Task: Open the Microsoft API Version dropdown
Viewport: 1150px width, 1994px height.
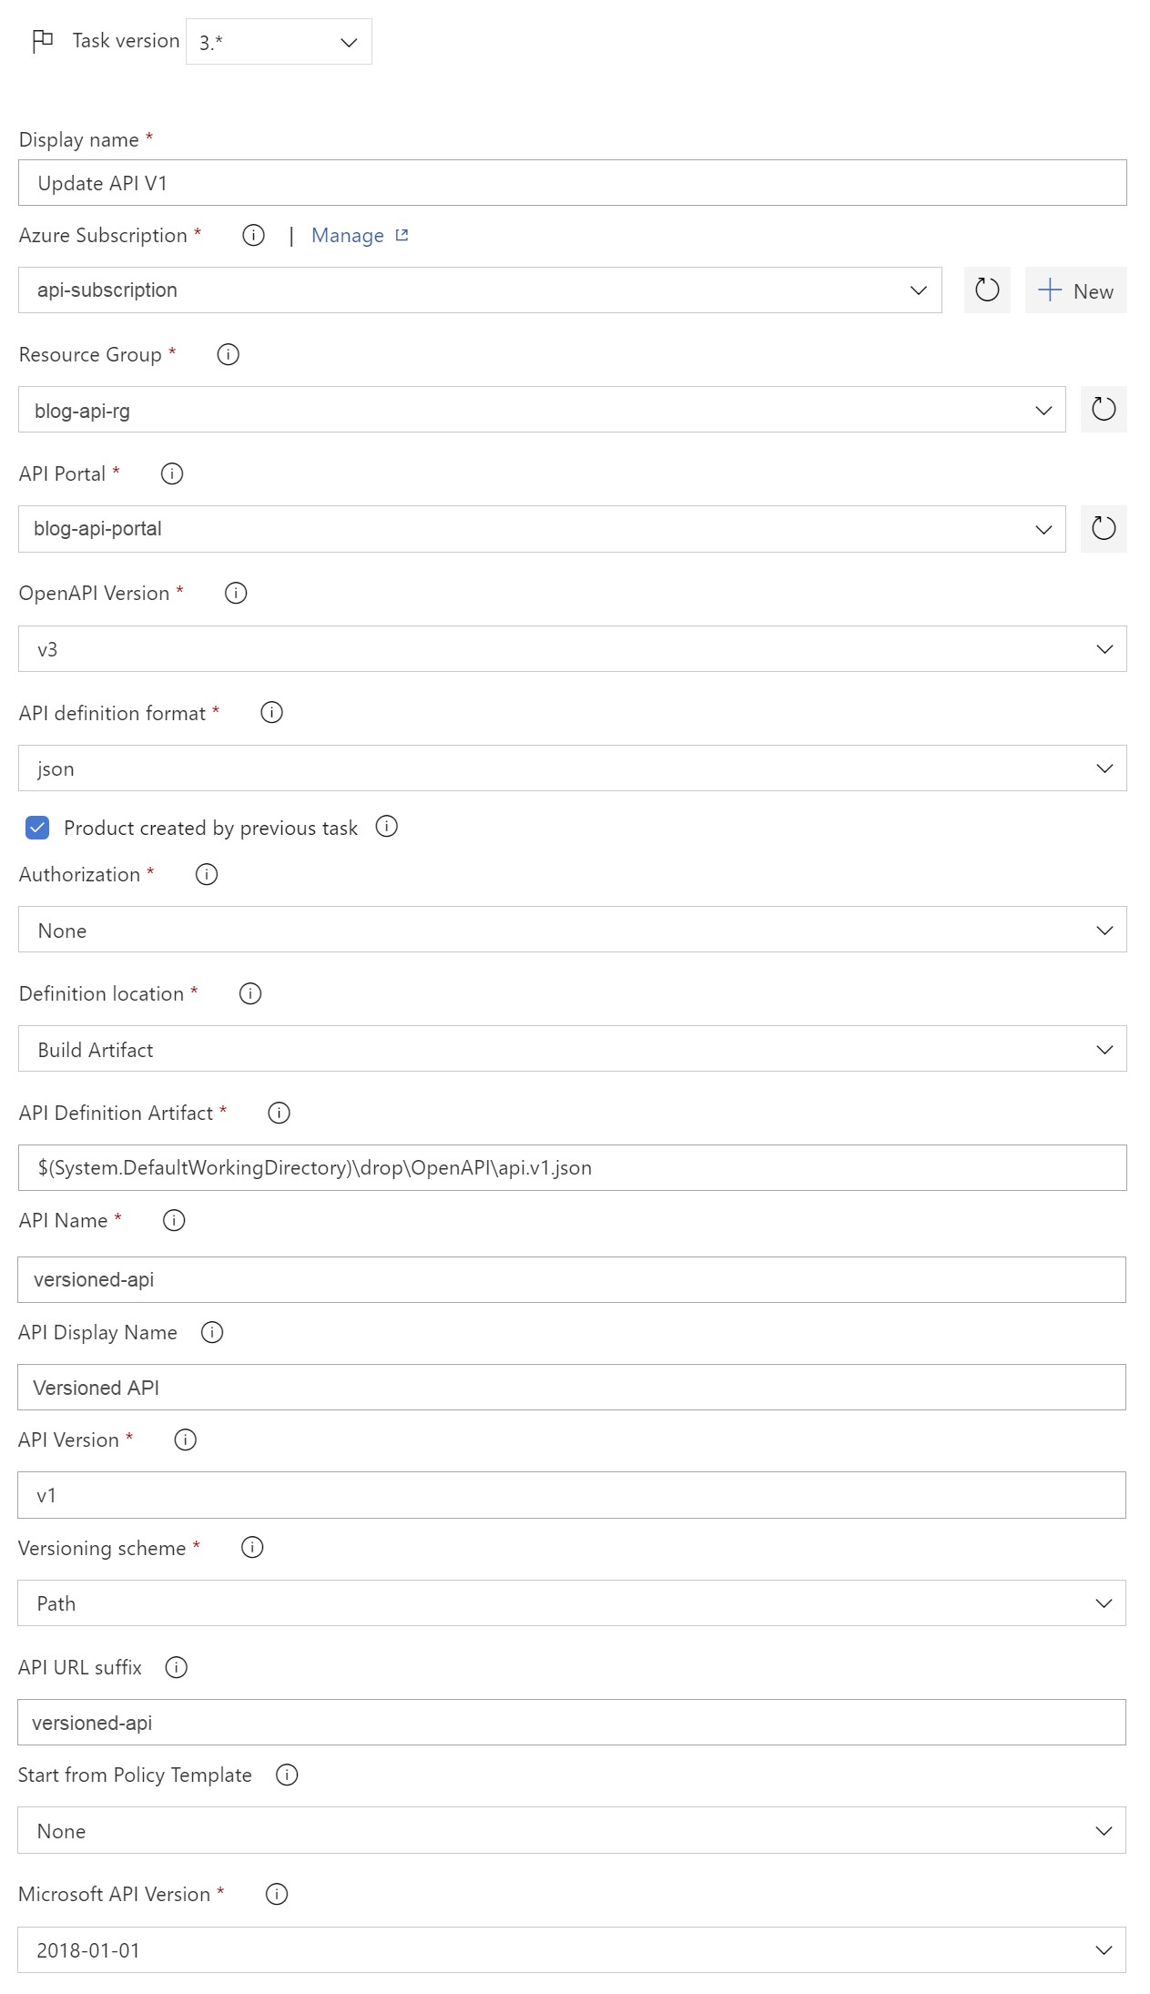Action: pos(571,1950)
